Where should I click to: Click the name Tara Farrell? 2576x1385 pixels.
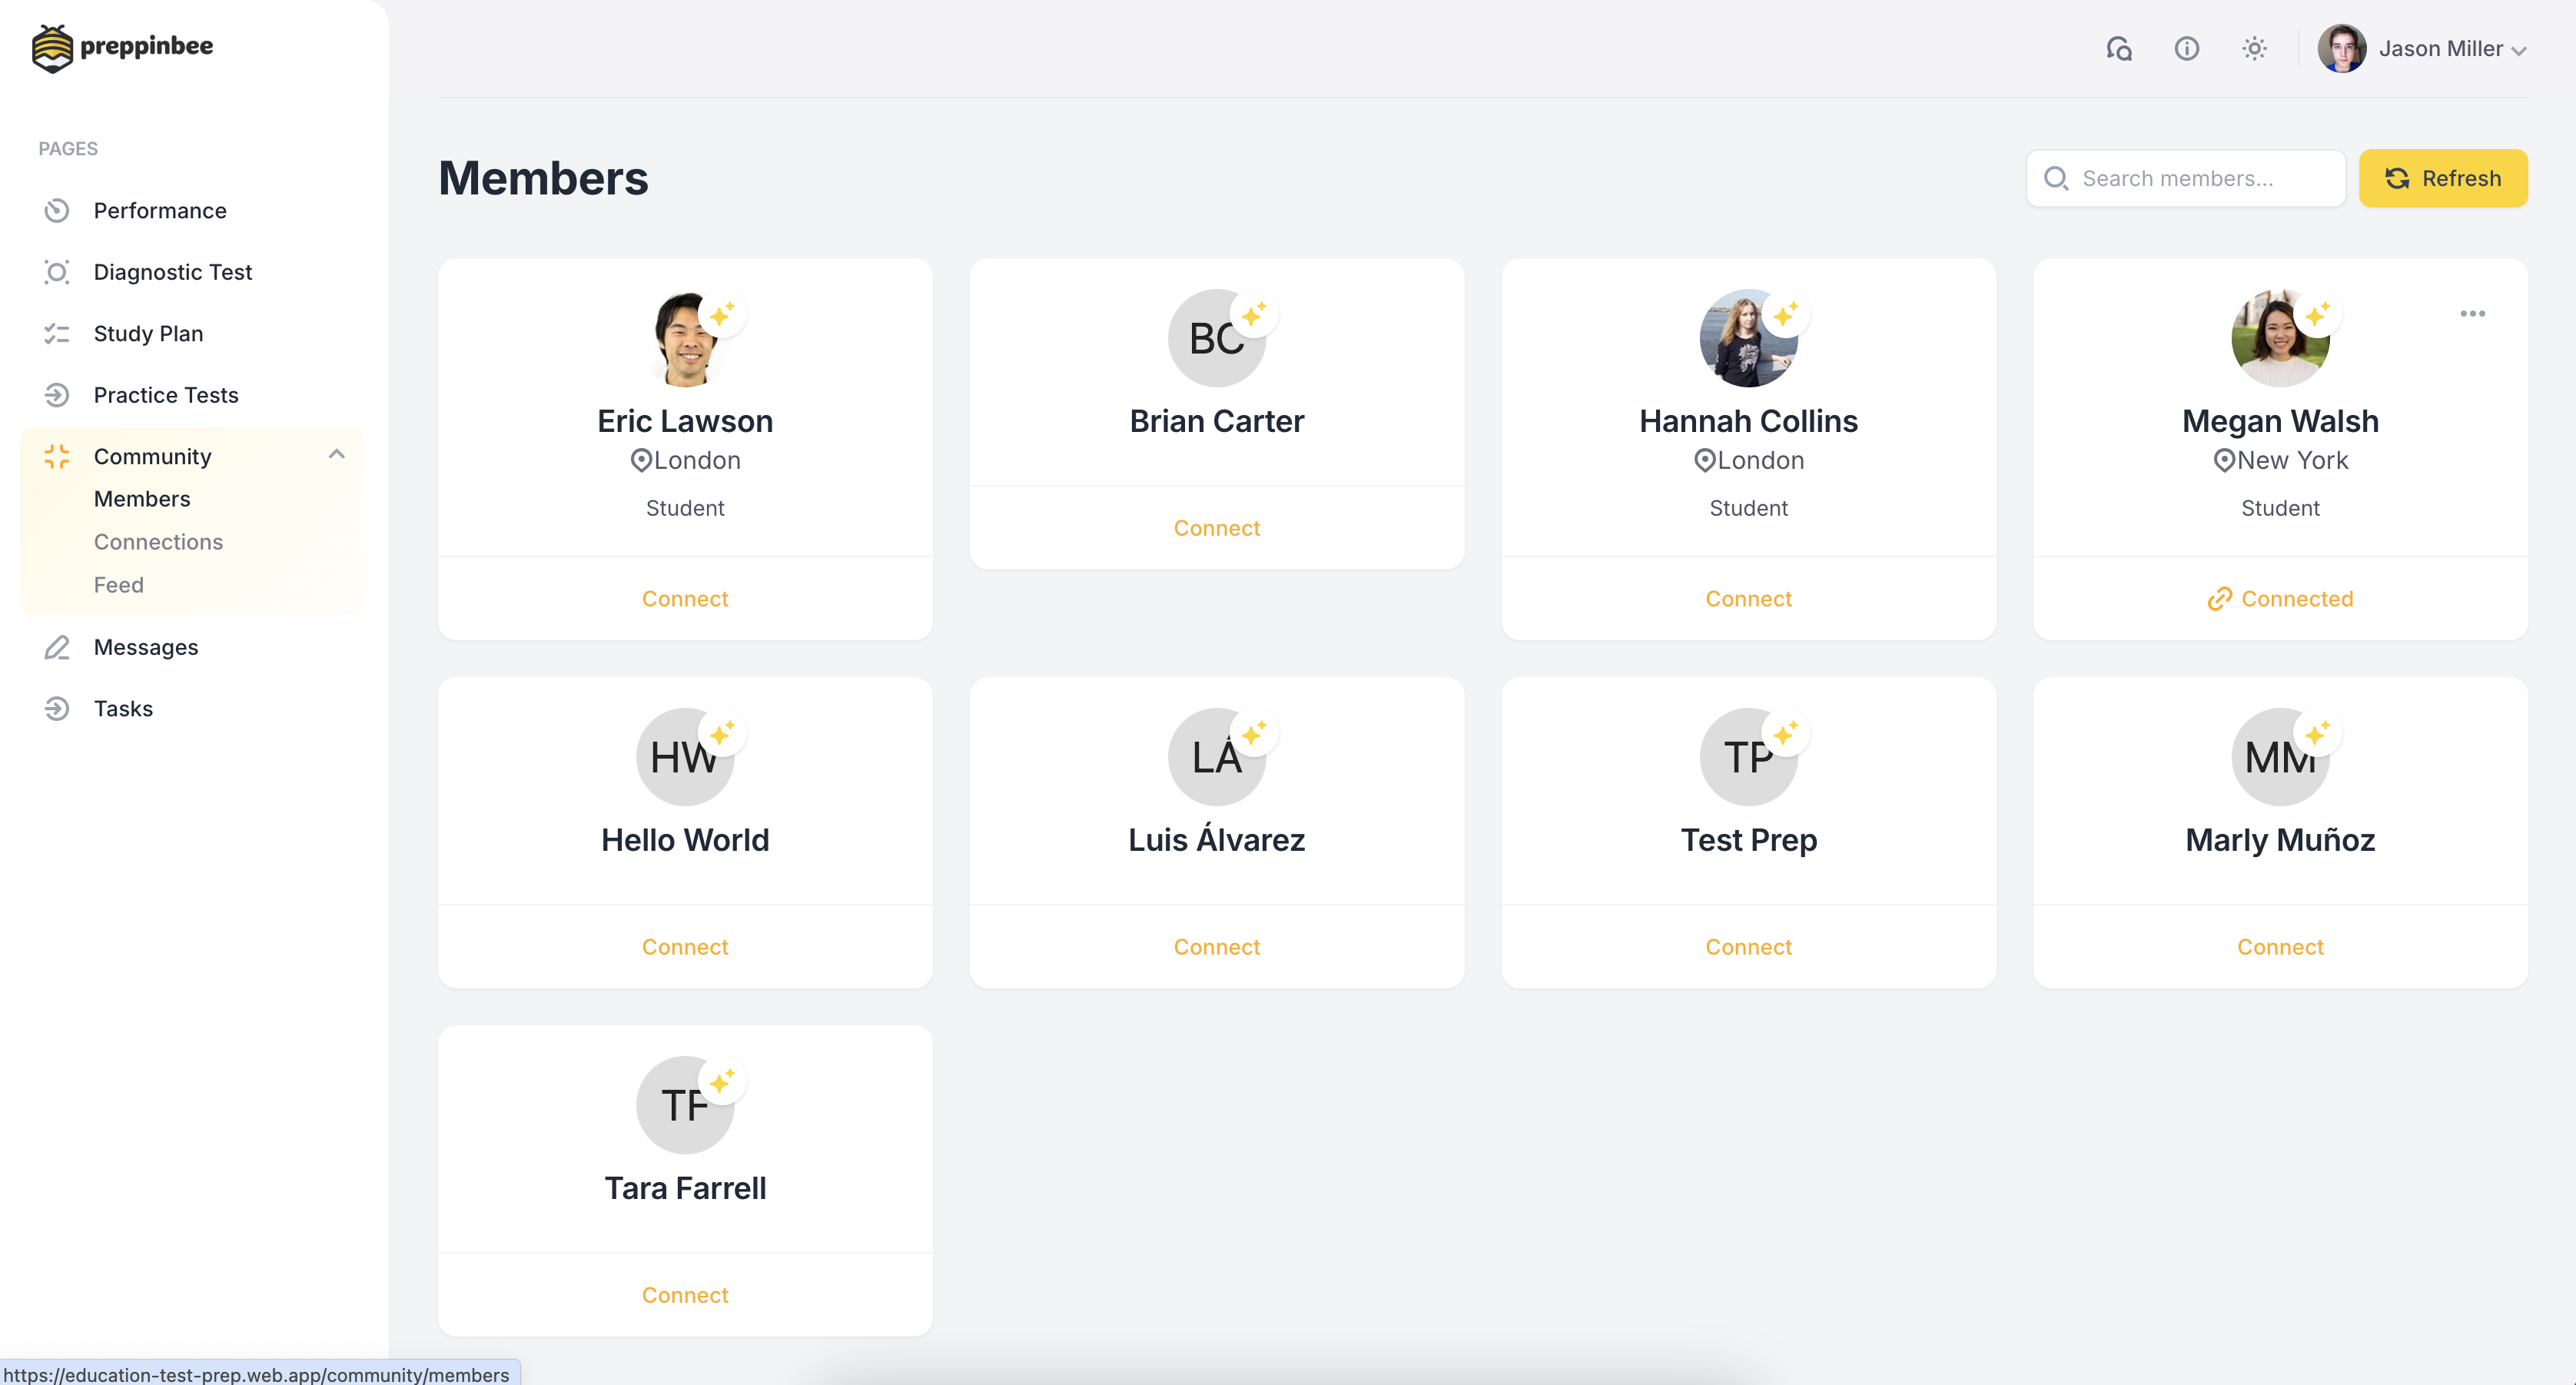(685, 1188)
